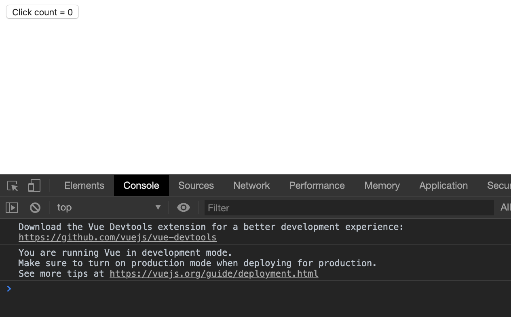This screenshot has width=511, height=317.
Task: Follow the vuejs.org deployment guide link
Action: tap(214, 274)
